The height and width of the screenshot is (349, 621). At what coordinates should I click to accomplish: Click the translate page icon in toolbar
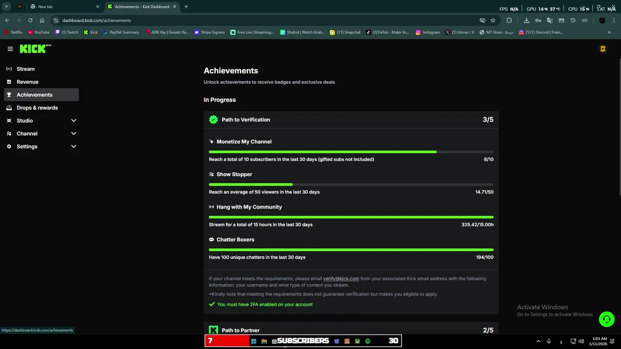tap(550, 20)
